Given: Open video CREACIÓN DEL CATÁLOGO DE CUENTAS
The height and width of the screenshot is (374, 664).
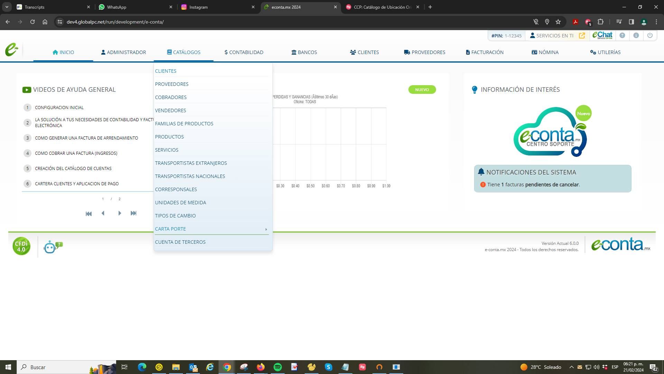Looking at the screenshot, I should [x=73, y=169].
